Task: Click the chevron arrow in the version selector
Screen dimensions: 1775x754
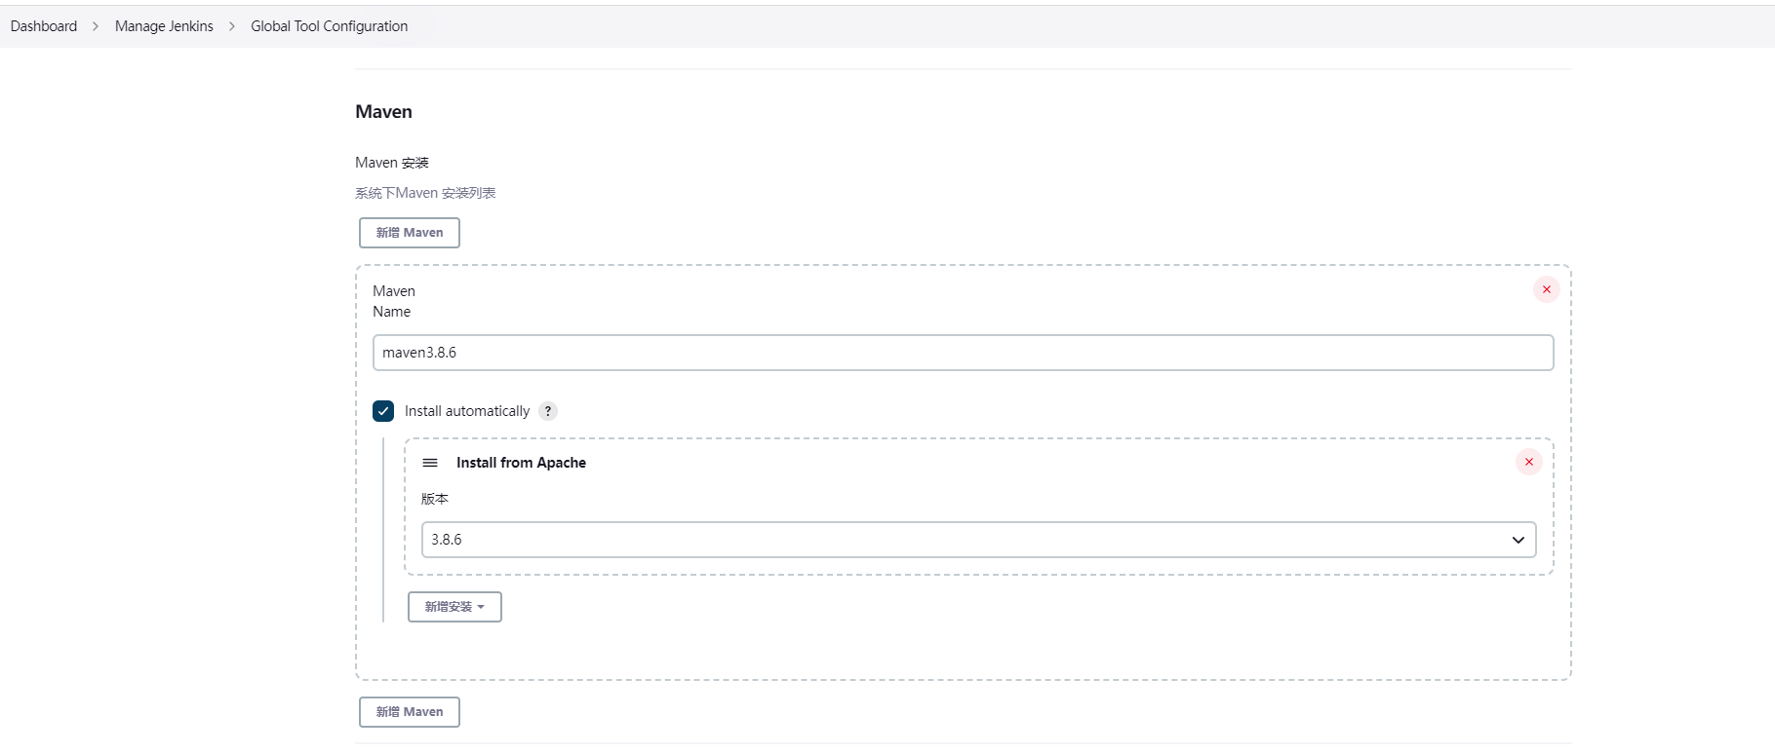Action: [1518, 540]
